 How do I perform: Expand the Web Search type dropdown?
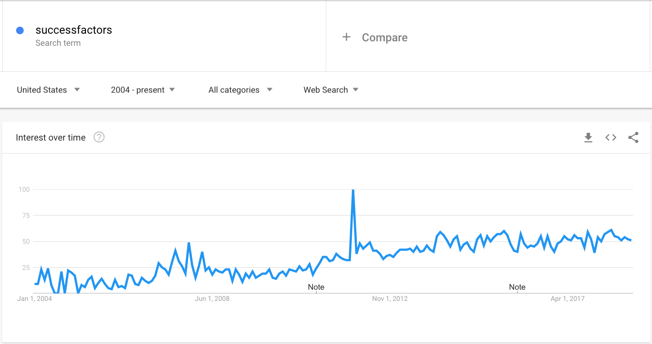pyautogui.click(x=331, y=90)
